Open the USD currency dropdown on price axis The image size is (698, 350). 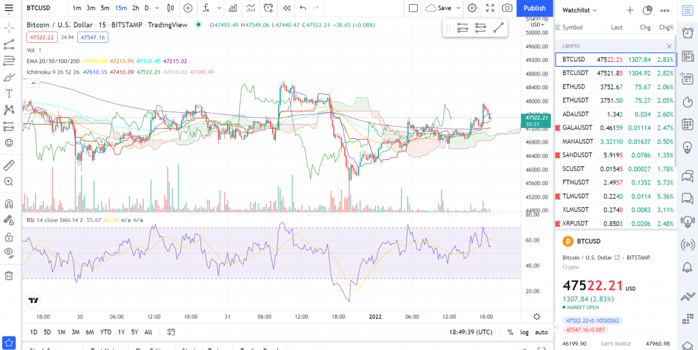click(x=536, y=25)
